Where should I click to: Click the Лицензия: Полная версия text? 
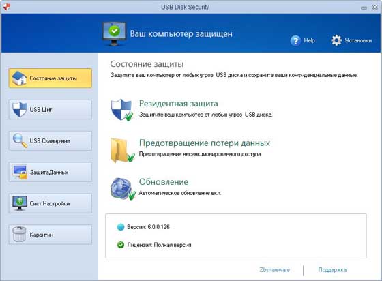pos(159,245)
